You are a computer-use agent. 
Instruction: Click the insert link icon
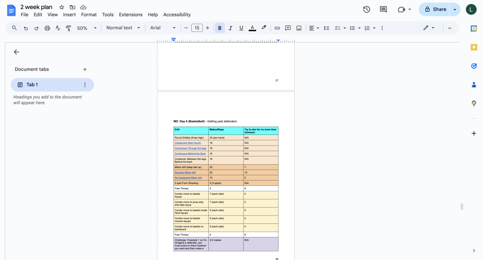(277, 28)
